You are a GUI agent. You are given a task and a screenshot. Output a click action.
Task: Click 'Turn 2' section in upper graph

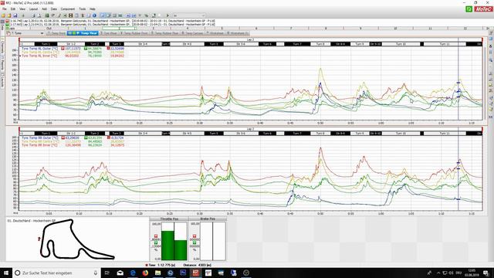(95, 44)
